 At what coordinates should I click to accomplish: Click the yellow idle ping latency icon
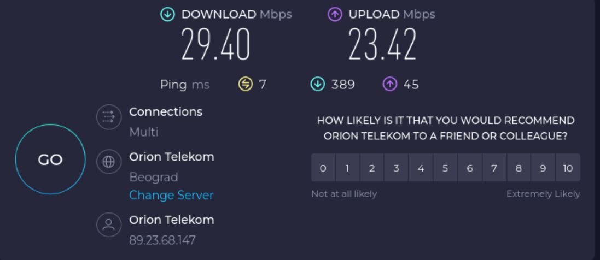(246, 84)
